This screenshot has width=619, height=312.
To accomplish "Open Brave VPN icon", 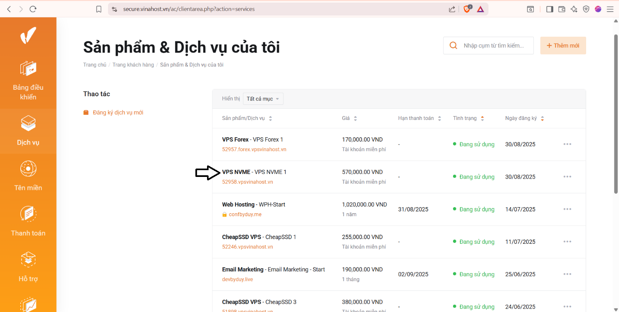I will 586,9.
